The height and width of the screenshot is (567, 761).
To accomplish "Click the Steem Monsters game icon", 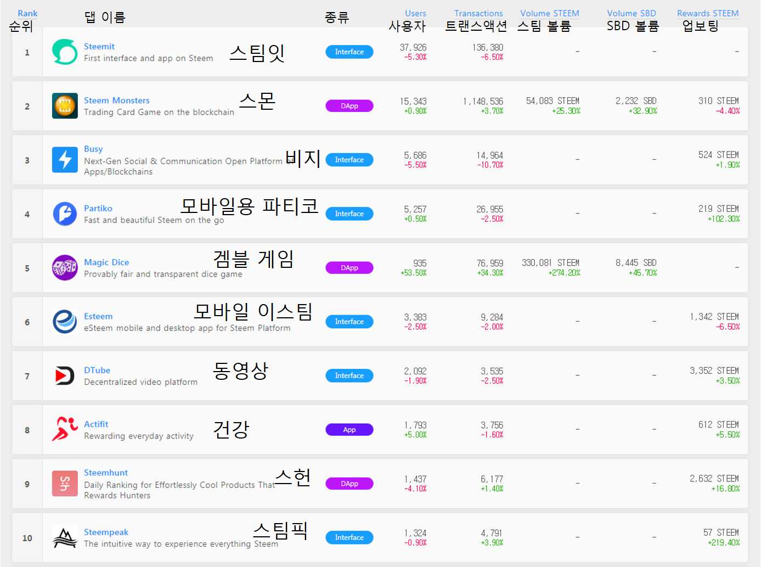I will (x=65, y=106).
